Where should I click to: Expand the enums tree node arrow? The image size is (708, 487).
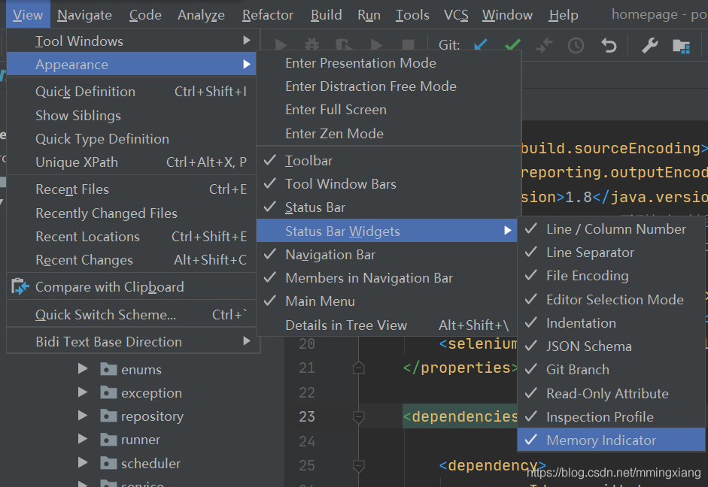coord(83,369)
